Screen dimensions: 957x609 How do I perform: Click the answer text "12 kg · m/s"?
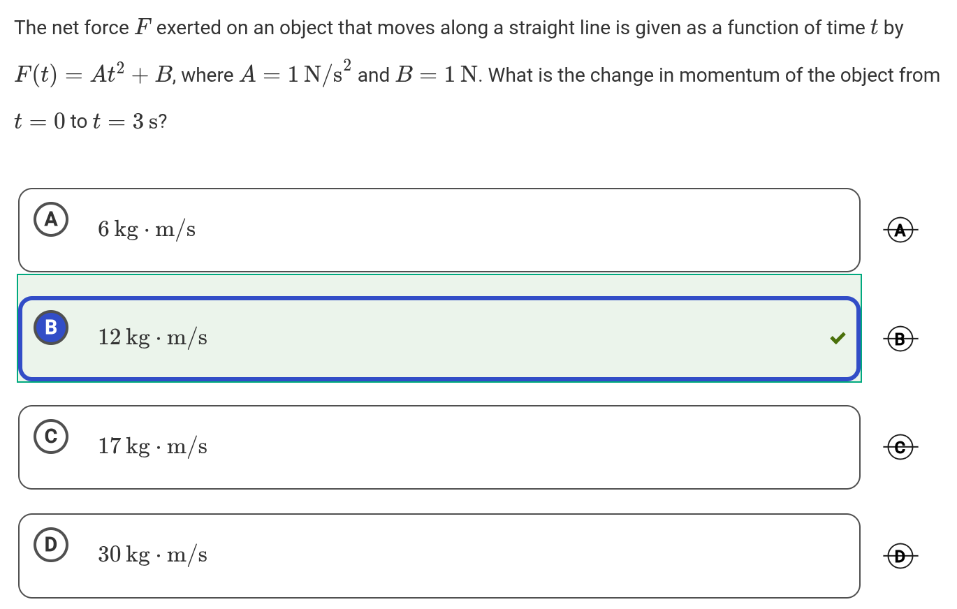(152, 338)
